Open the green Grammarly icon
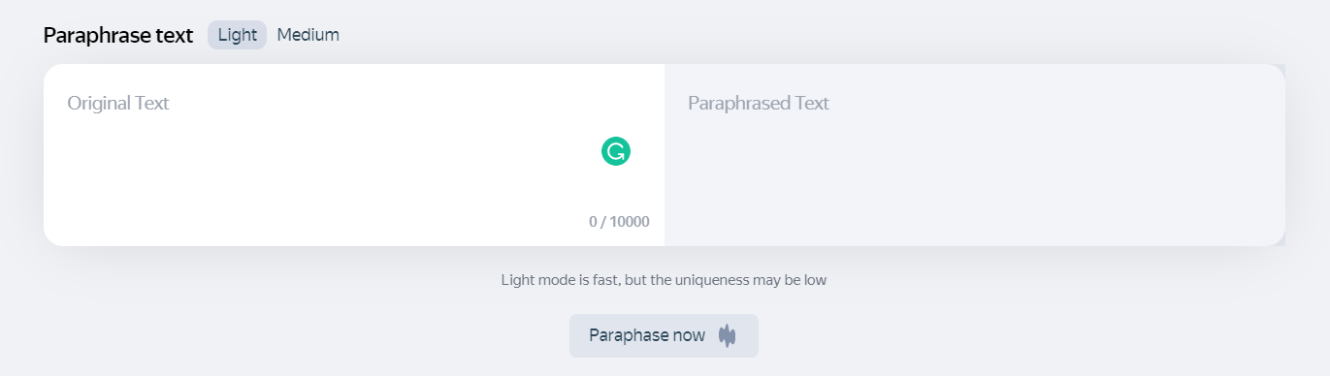This screenshot has width=1330, height=376. point(616,151)
